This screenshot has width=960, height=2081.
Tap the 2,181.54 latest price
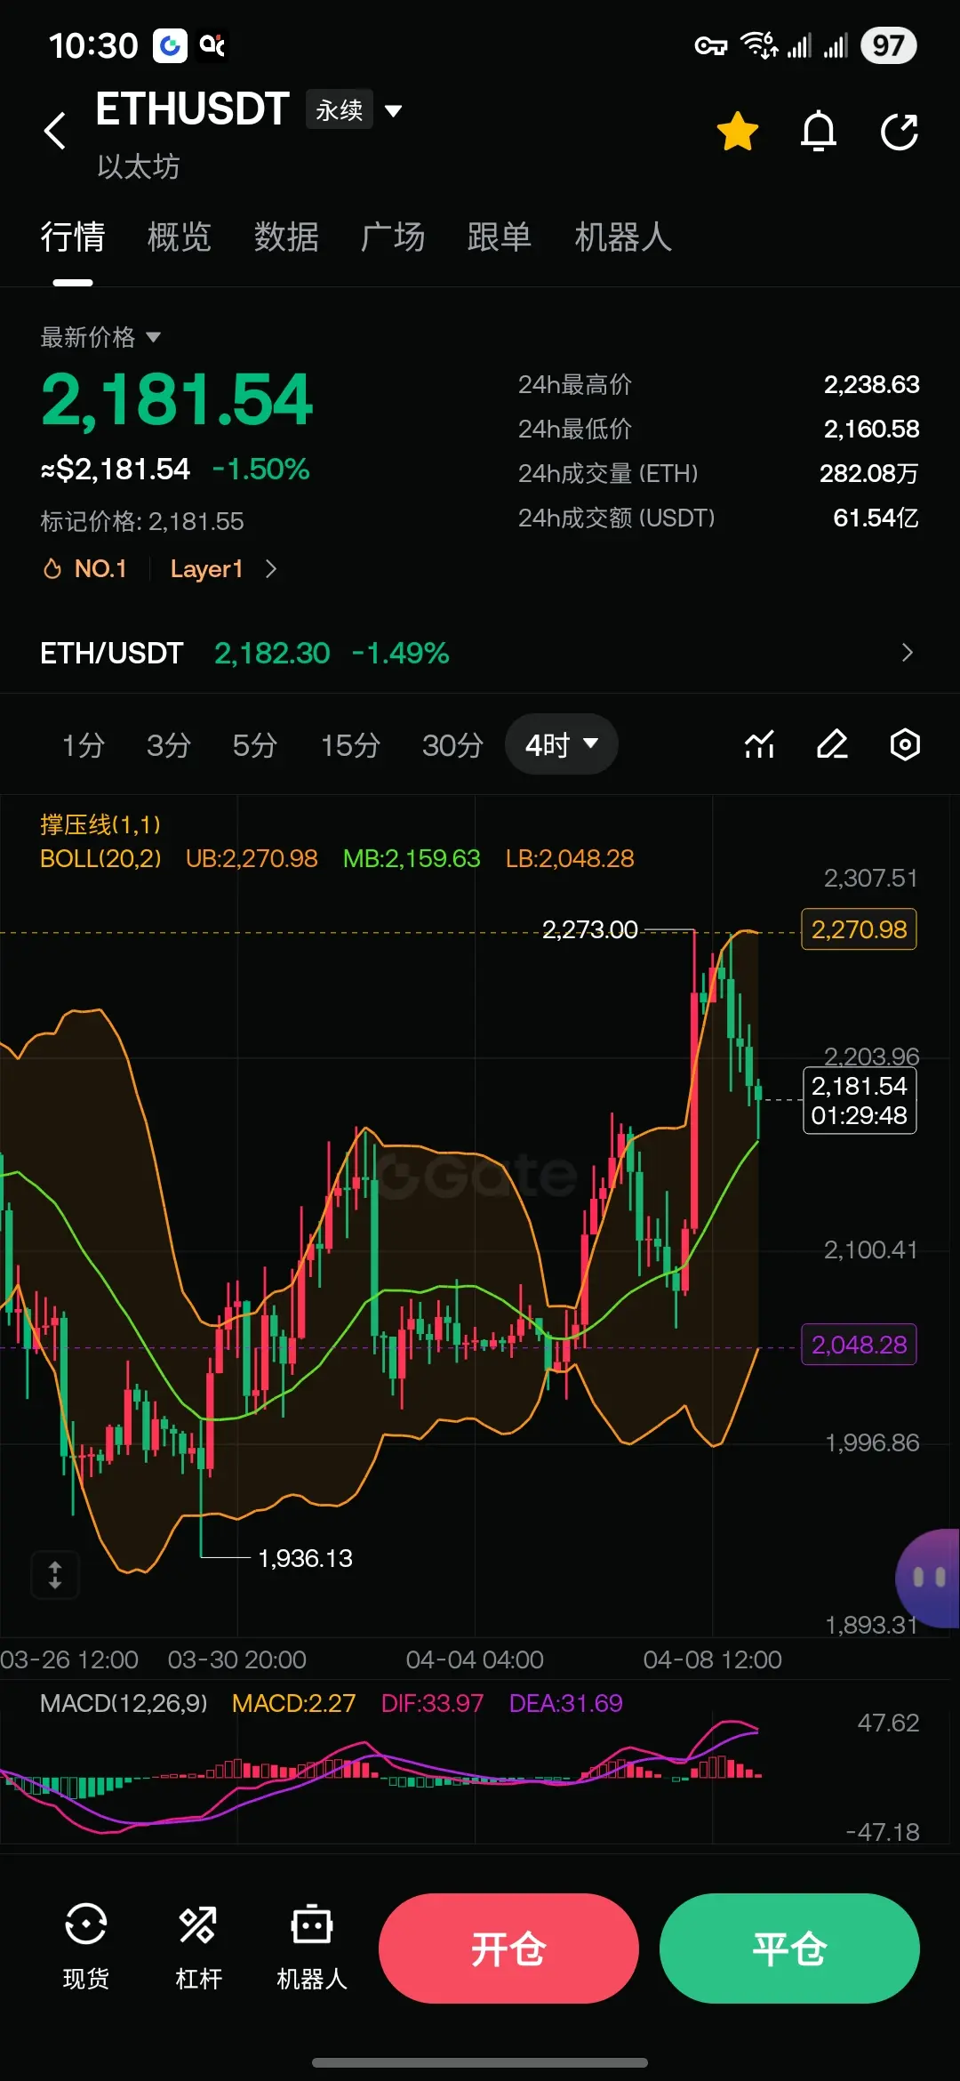177,400
